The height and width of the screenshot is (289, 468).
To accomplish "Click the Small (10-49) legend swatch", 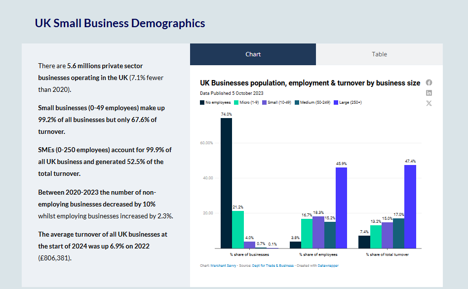I will [264, 102].
